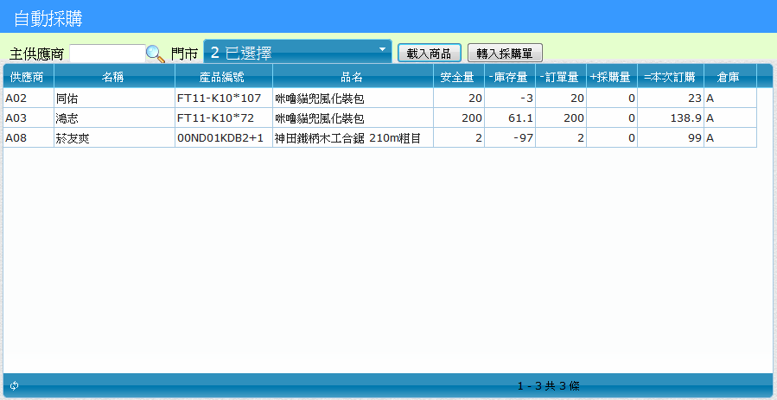Image resolution: width=777 pixels, height=400 pixels.
Task: Click the 倉庫 column header
Action: point(729,77)
